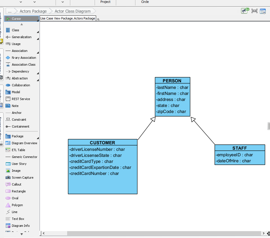This screenshot has width=270, height=238.
Task: Open the Association tool dropdown arrow
Action: pos(38,52)
